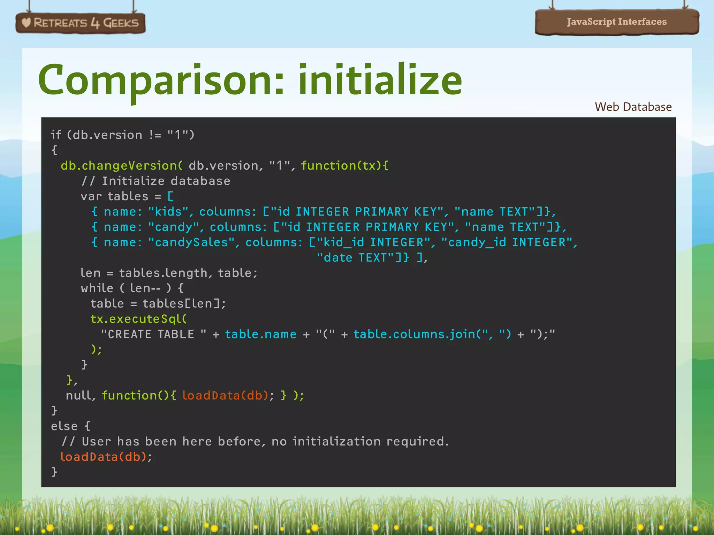The height and width of the screenshot is (535, 714).
Task: Click the 'candySales' table definition line
Action: 334,242
